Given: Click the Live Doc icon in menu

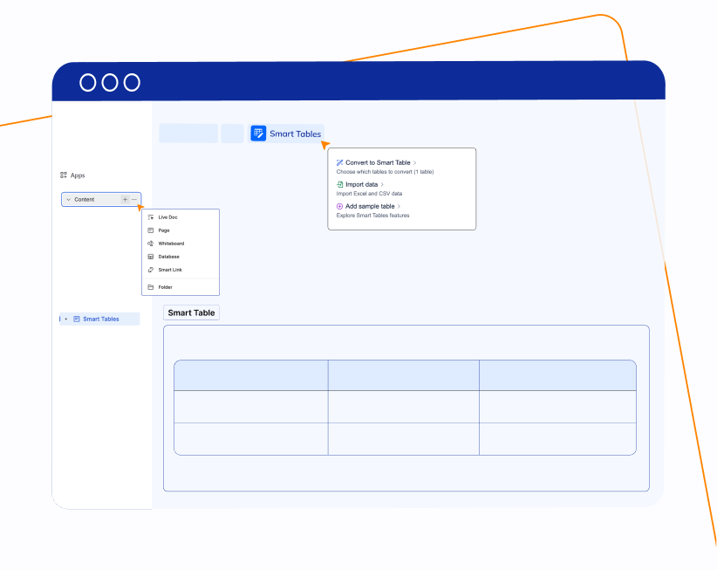Looking at the screenshot, I should (x=151, y=216).
